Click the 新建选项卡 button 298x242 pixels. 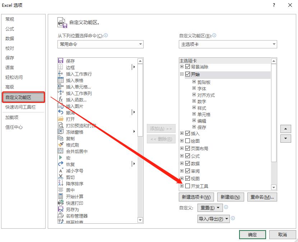click(196, 197)
